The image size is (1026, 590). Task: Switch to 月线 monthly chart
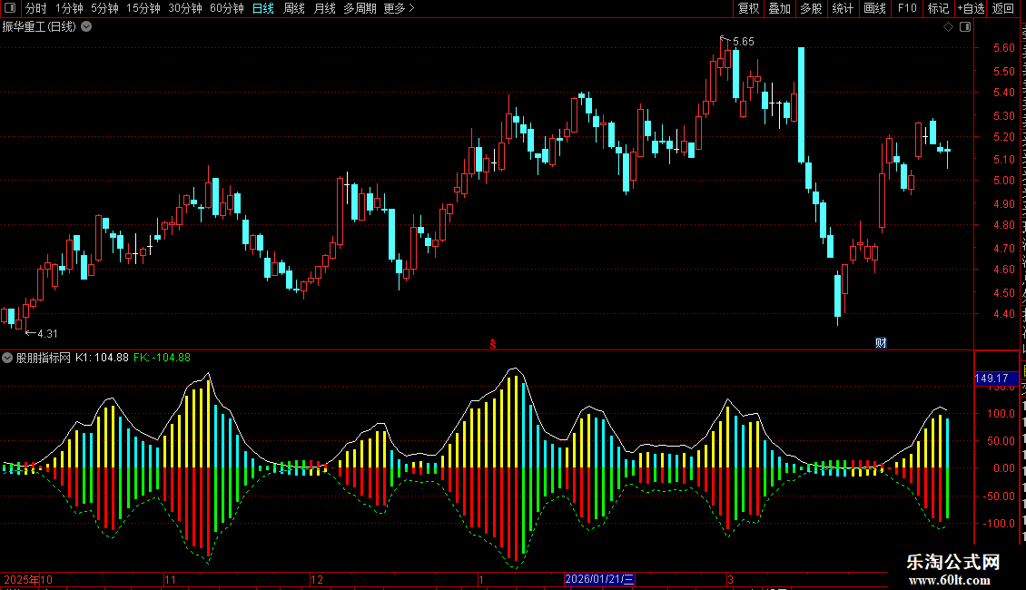pos(324,8)
